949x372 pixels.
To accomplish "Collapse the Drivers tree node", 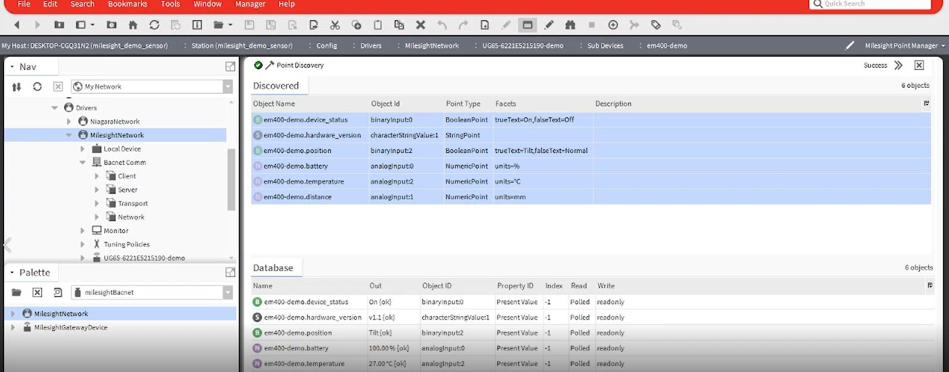I will pyautogui.click(x=55, y=108).
